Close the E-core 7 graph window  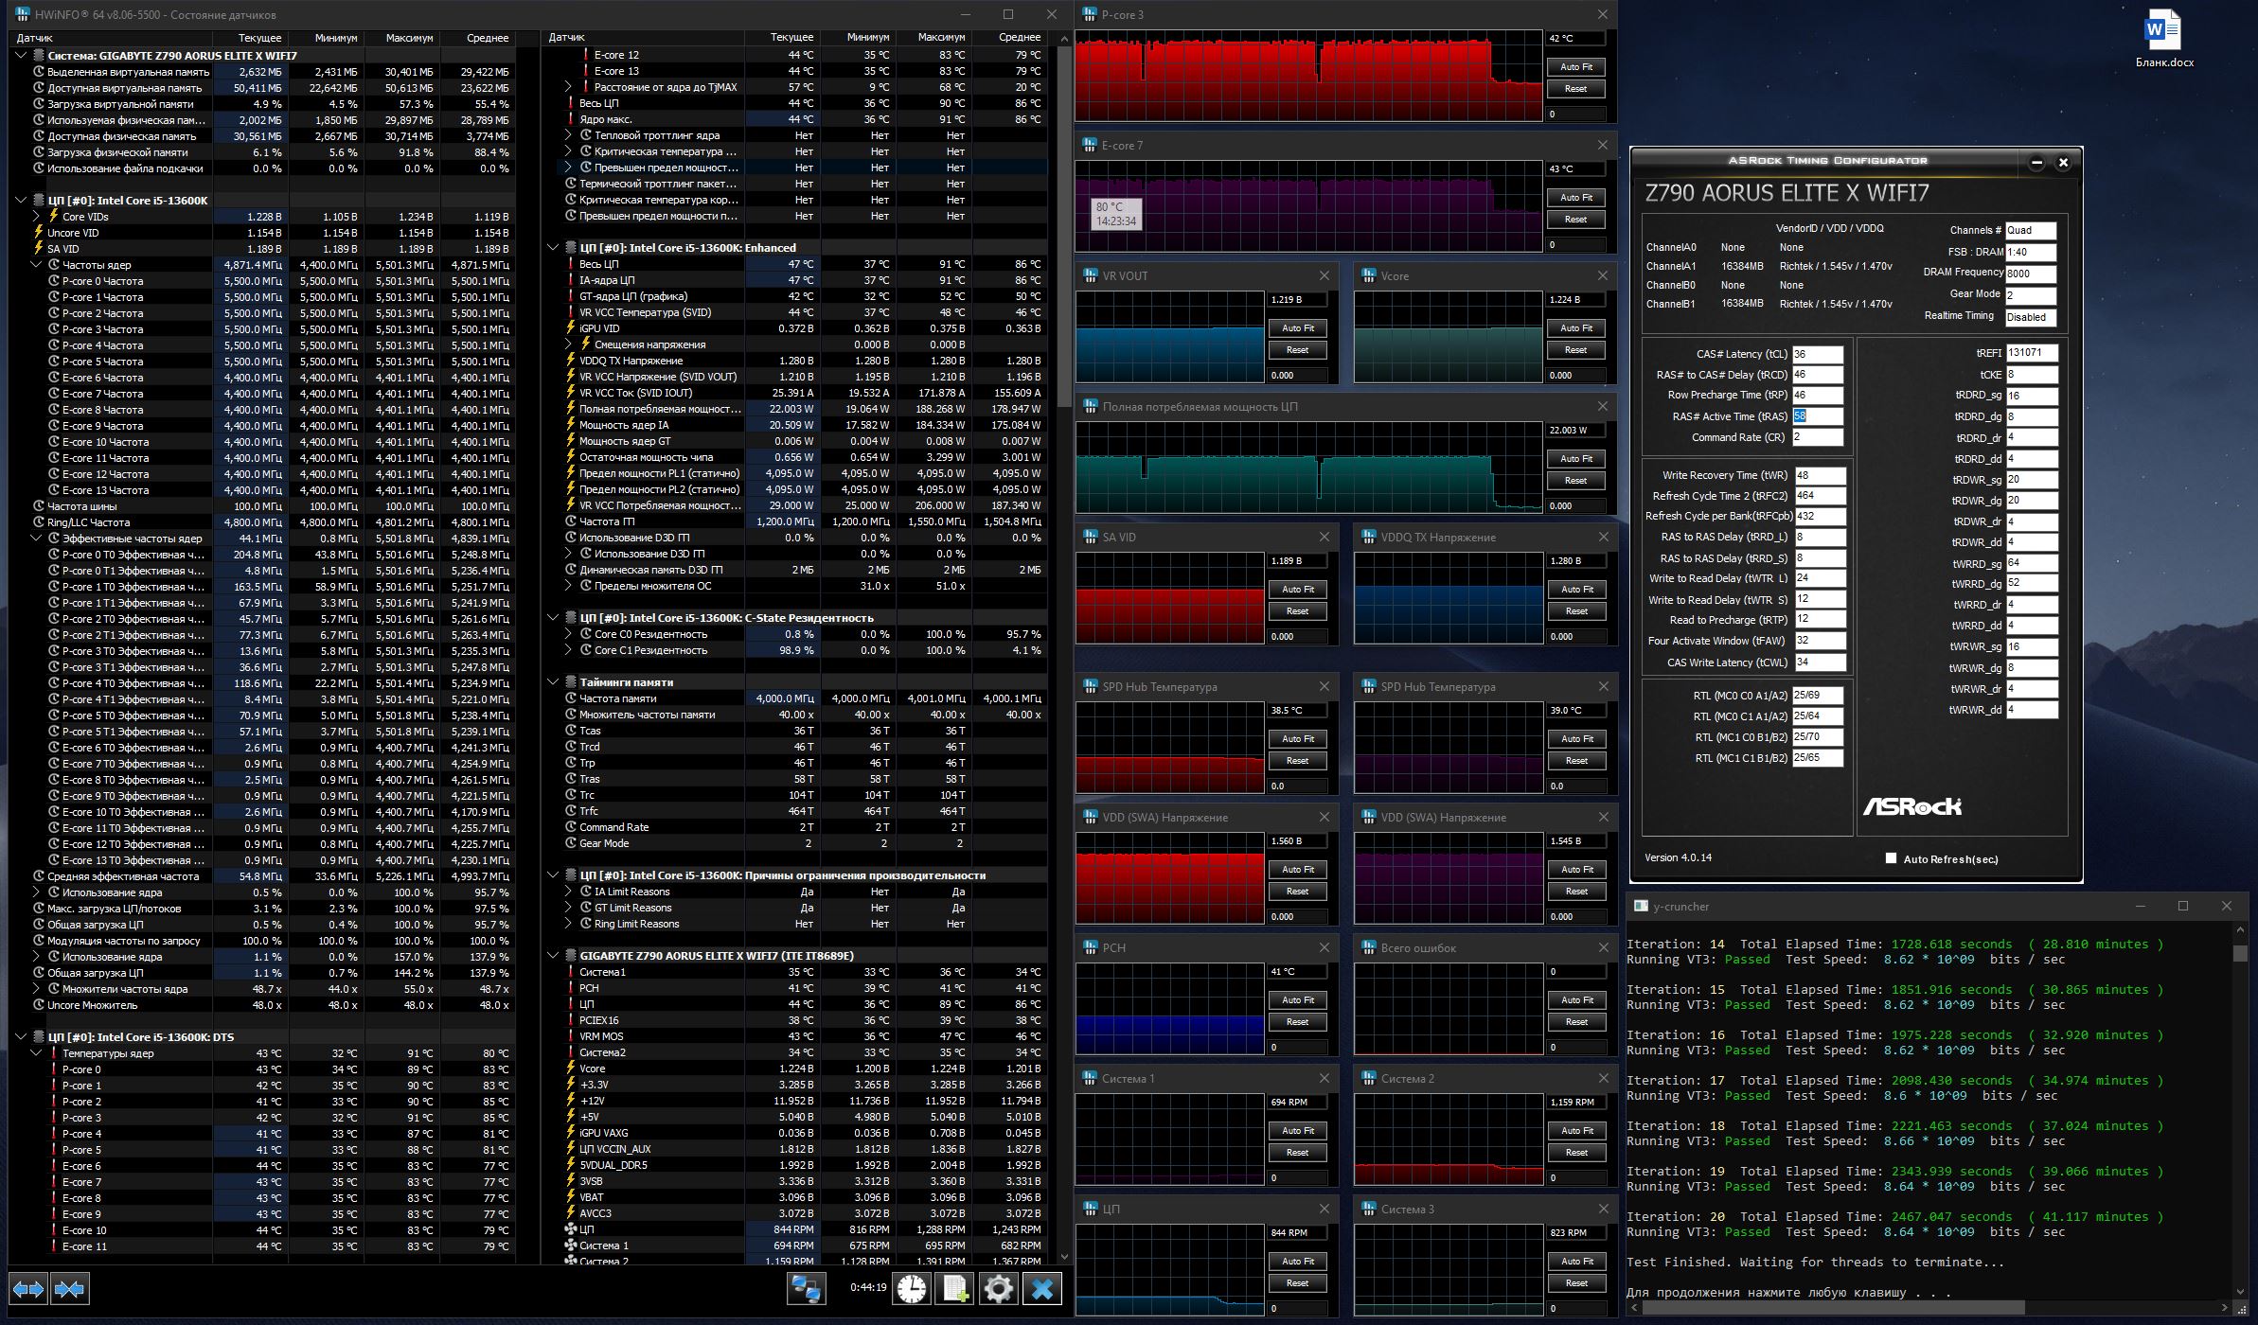point(1602,145)
